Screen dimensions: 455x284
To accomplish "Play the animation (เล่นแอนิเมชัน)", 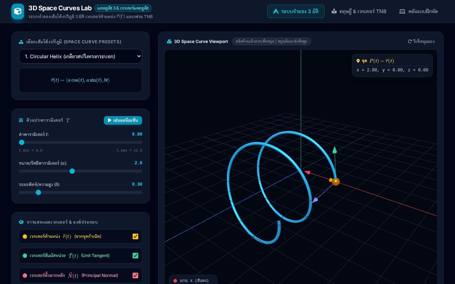I will point(123,120).
